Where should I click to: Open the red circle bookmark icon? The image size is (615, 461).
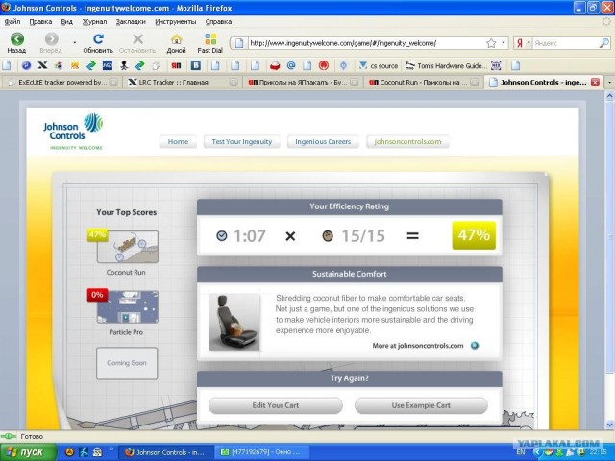(324, 66)
